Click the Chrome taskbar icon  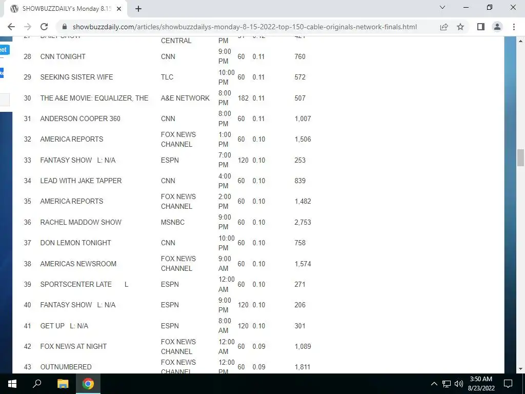(x=88, y=384)
